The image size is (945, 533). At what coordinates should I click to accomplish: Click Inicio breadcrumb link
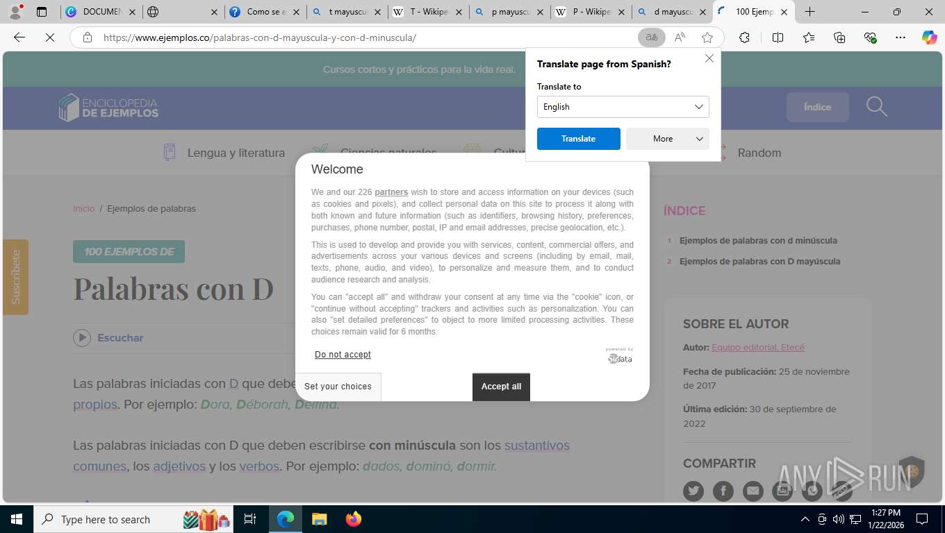tap(83, 209)
